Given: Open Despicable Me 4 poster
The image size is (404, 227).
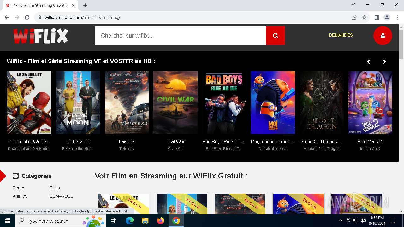Looking at the screenshot, I should pos(273,102).
